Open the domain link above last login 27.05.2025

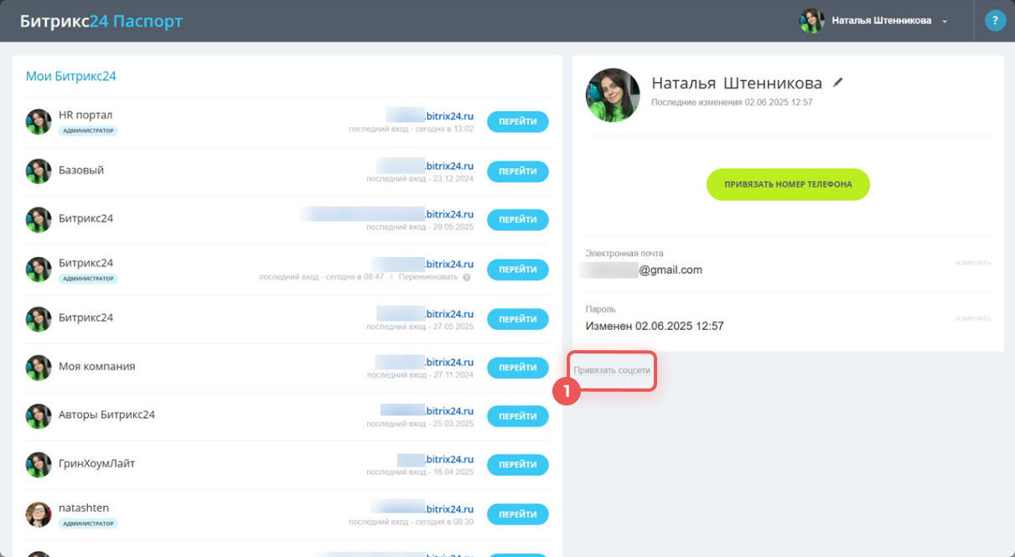425,313
